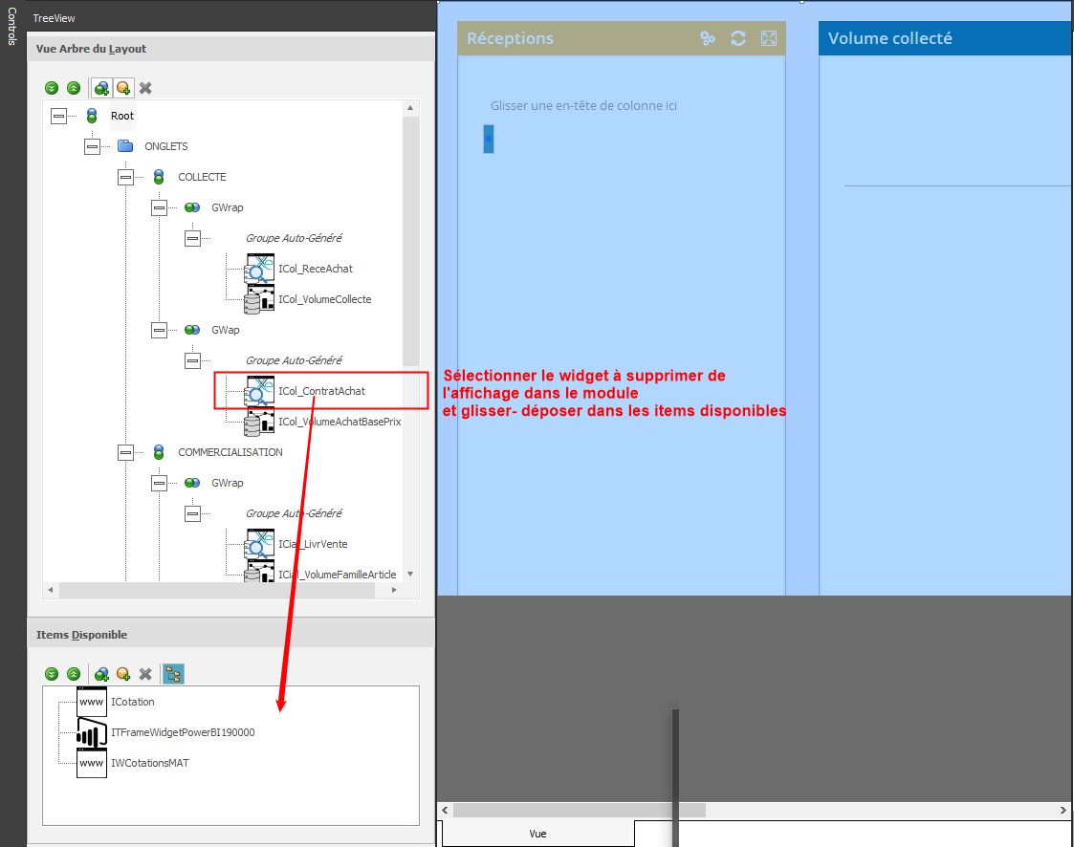Select ITFrameWidgetPowerBI190000 in available items

click(x=183, y=732)
